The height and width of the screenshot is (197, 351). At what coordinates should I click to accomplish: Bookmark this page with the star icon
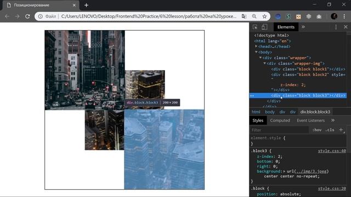[x=264, y=16]
